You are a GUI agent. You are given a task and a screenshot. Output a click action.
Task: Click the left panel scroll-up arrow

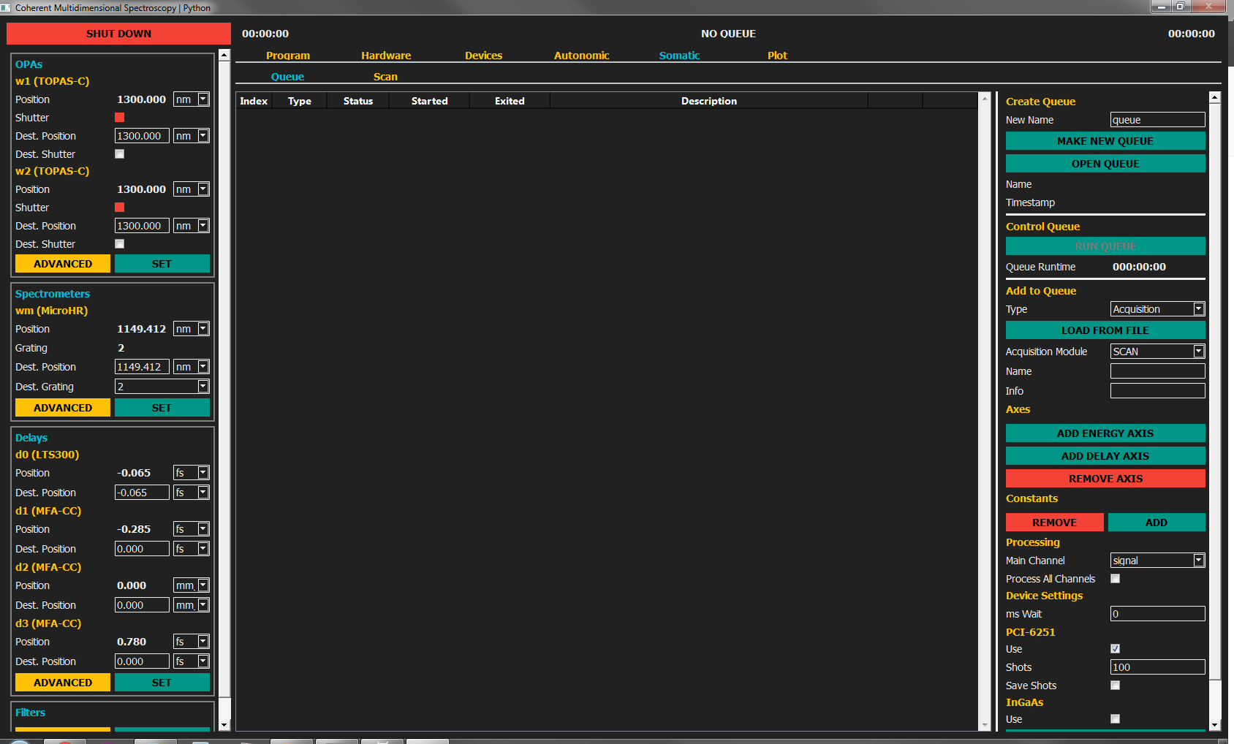[x=224, y=56]
